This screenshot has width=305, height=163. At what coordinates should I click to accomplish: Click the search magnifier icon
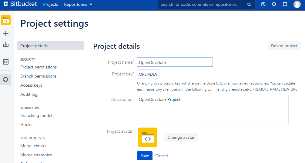[249, 5]
